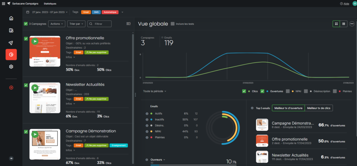Expand Infos under Campagne Démonstration
The image size is (357, 166).
click(70, 150)
